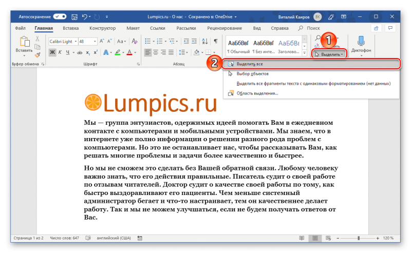Click the Replace icon in editing group
Viewport: 411px width, 253px height.
click(x=317, y=46)
